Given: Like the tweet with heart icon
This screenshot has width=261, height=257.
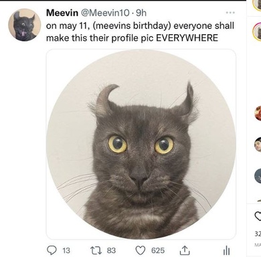Looking at the screenshot, I should coord(141,250).
